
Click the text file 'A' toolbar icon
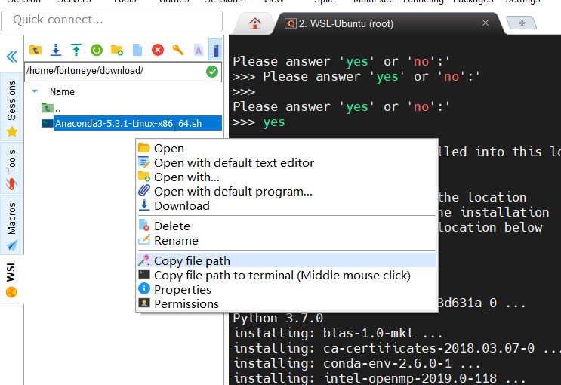pyautogui.click(x=199, y=50)
